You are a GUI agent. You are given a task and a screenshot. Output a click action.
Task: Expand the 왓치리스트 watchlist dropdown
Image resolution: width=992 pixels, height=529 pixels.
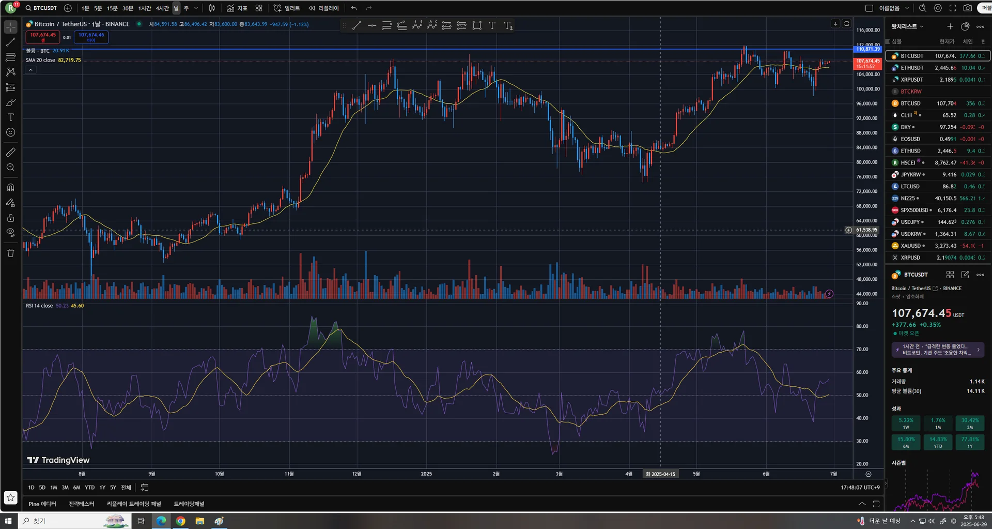907,26
